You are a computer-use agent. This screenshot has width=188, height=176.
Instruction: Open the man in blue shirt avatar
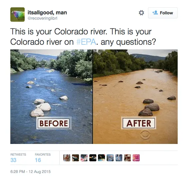[x=119, y=158]
